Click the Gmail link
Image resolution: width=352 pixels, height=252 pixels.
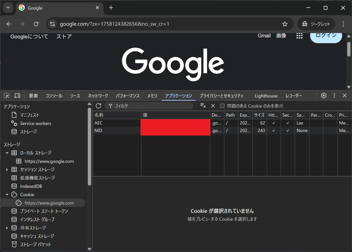coord(264,36)
